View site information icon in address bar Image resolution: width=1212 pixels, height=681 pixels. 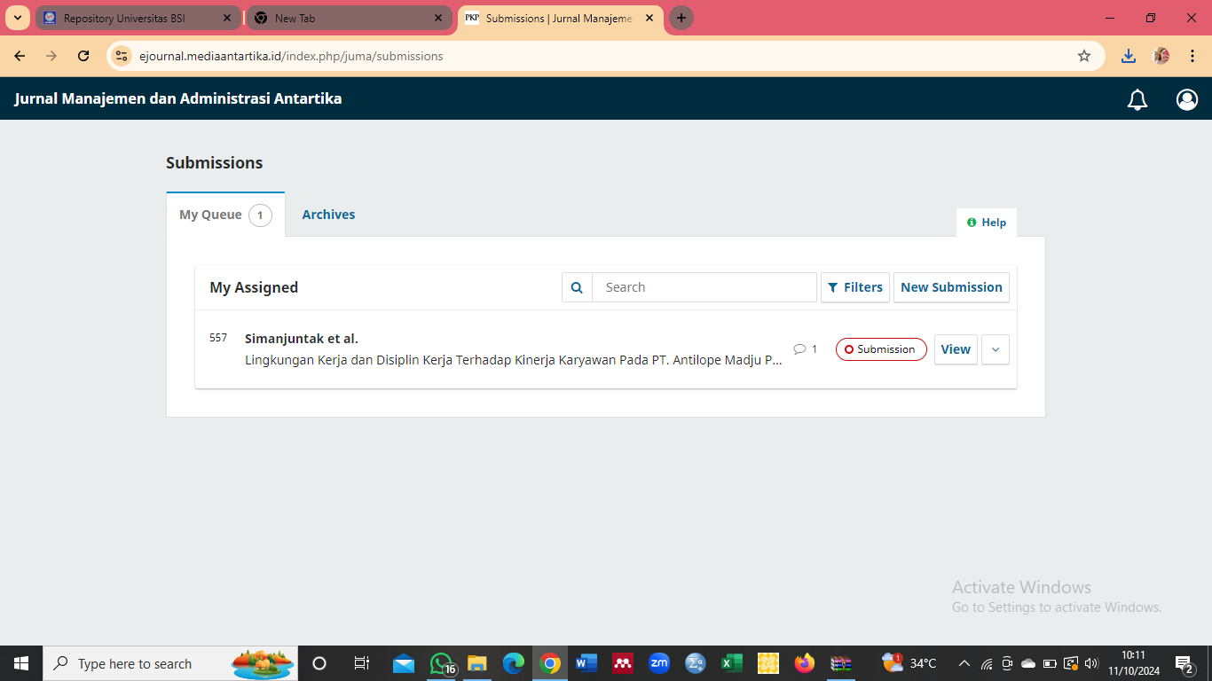point(122,56)
